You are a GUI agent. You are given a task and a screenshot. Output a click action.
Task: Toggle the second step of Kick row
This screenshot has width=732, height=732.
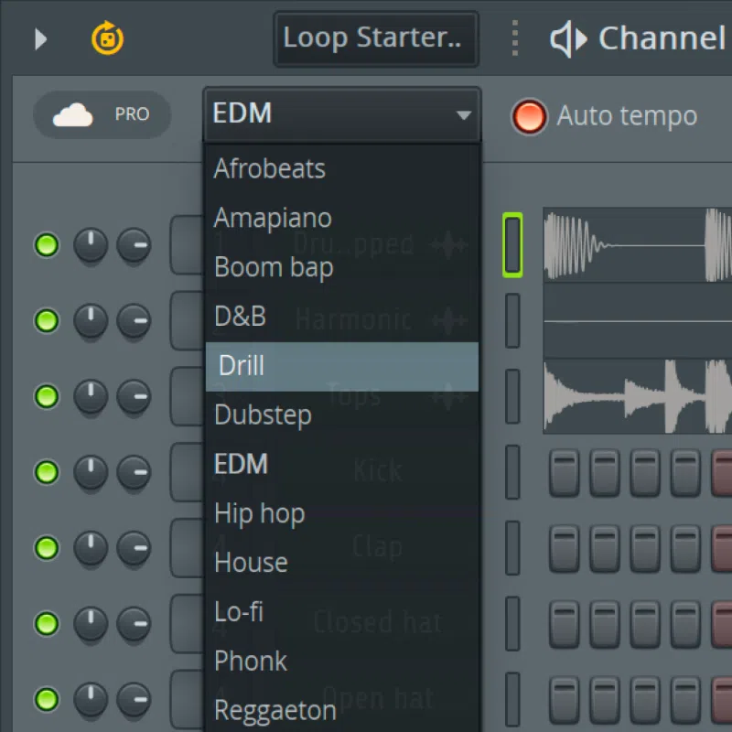605,472
